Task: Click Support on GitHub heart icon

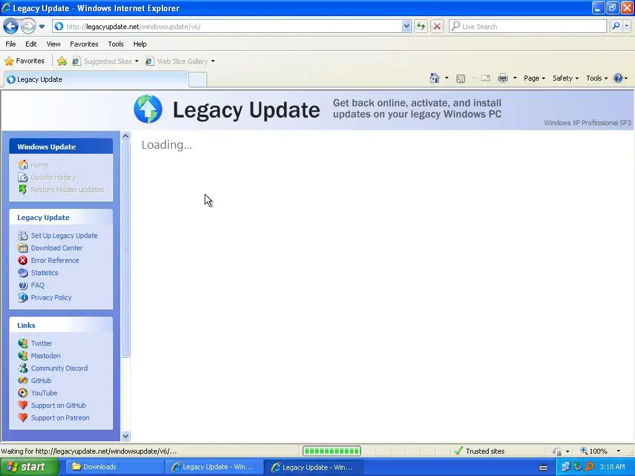Action: [x=23, y=405]
